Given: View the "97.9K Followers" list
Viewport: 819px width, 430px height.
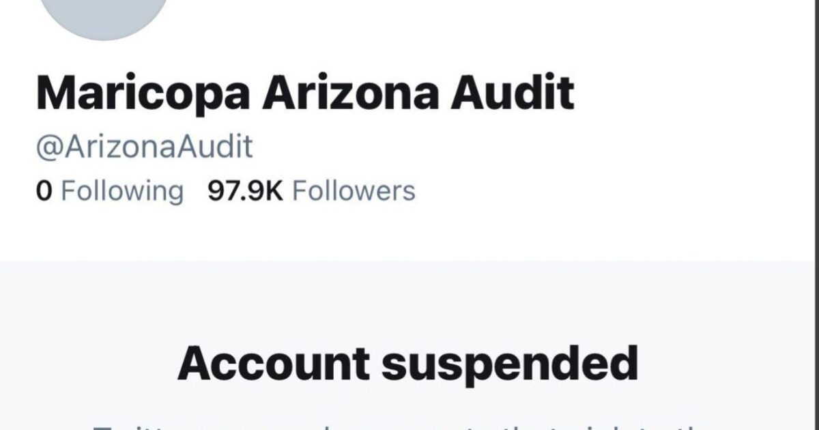Looking at the screenshot, I should [311, 191].
